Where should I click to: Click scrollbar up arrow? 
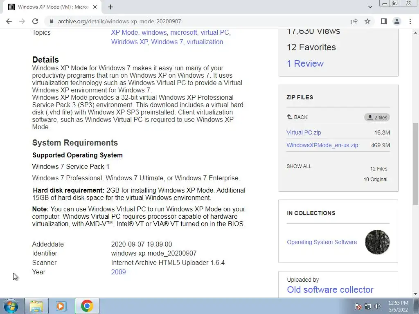click(415, 33)
